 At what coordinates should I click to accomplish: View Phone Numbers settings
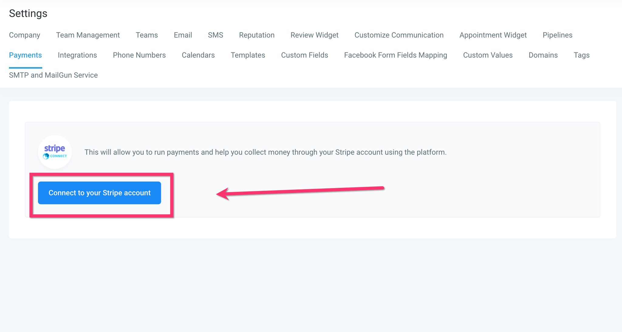pos(139,55)
